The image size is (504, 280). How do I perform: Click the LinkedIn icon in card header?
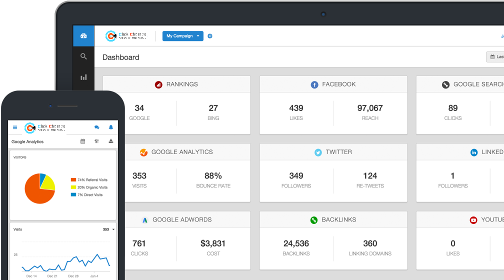[474, 152]
